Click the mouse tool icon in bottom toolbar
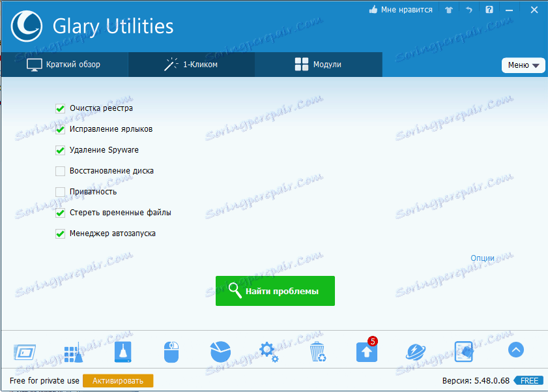Image resolution: width=548 pixels, height=392 pixels. coord(171,351)
